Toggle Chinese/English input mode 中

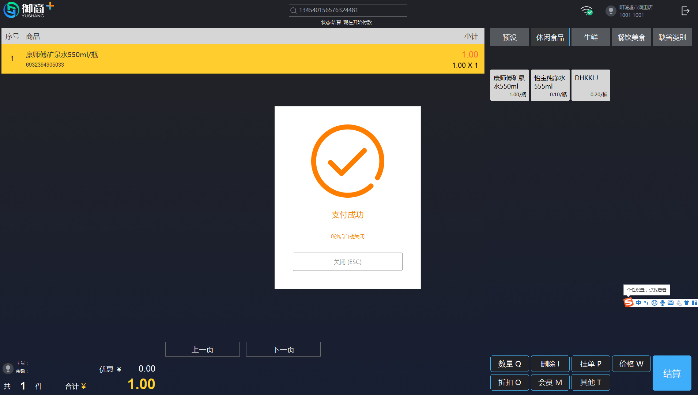[638, 303]
